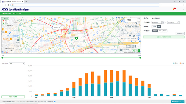Open a new browser tab

26,2
